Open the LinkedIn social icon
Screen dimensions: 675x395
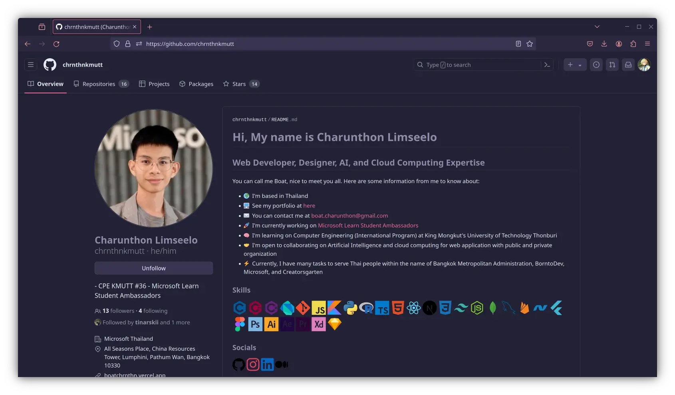tap(267, 364)
